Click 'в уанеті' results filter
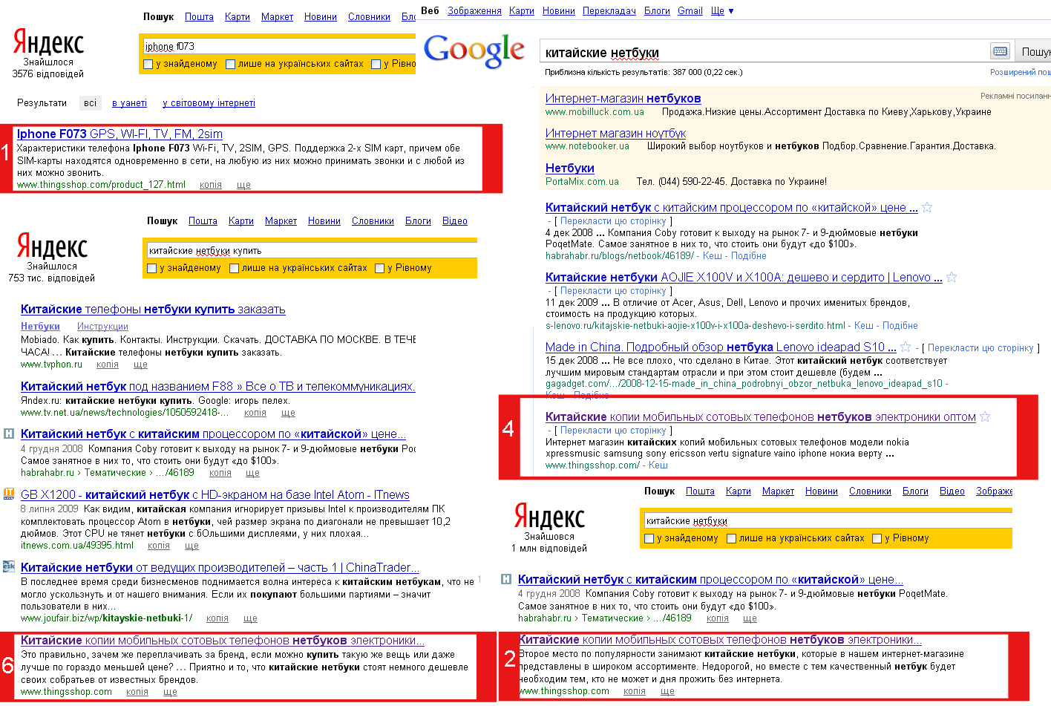The image size is (1051, 706). [129, 103]
